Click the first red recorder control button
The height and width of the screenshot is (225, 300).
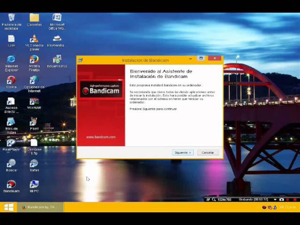(287, 200)
